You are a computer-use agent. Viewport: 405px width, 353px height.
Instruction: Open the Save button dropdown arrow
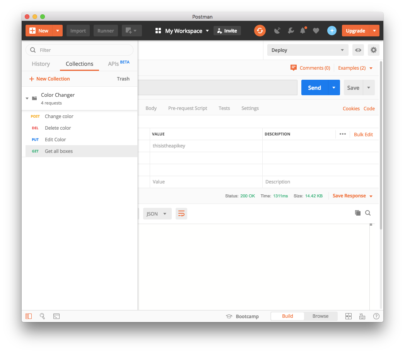(x=369, y=87)
